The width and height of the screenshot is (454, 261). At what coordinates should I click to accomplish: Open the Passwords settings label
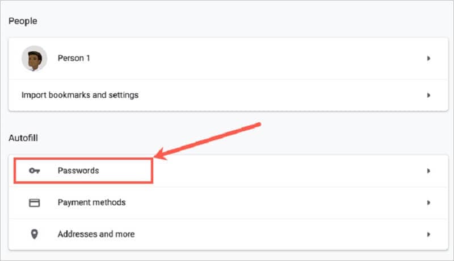[x=78, y=171]
